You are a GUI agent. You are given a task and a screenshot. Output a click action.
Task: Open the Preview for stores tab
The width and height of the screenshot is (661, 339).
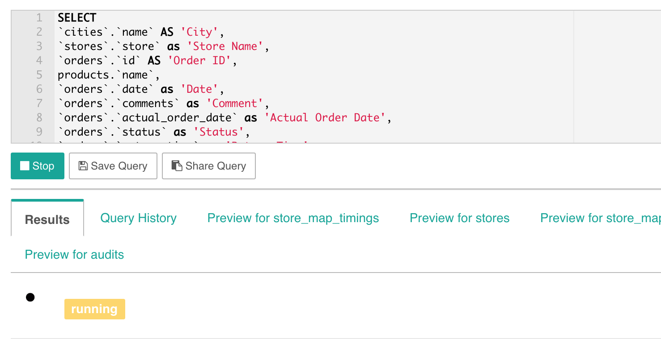[x=459, y=218]
